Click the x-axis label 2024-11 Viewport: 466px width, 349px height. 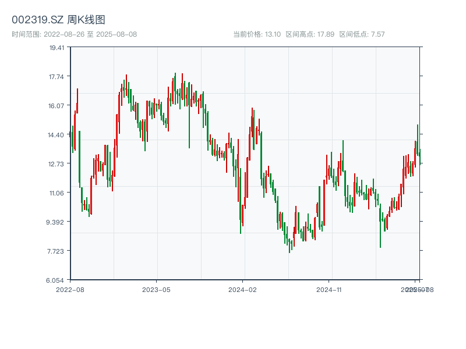(x=329, y=290)
